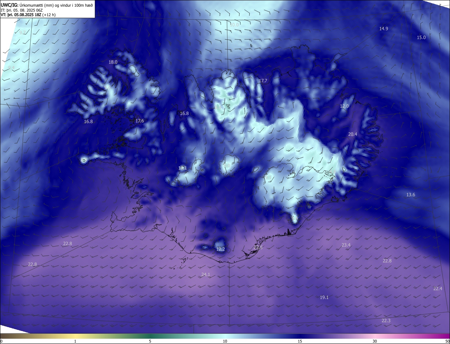Click the 14.9 value label
This screenshot has width=450, height=344.
pos(384,28)
